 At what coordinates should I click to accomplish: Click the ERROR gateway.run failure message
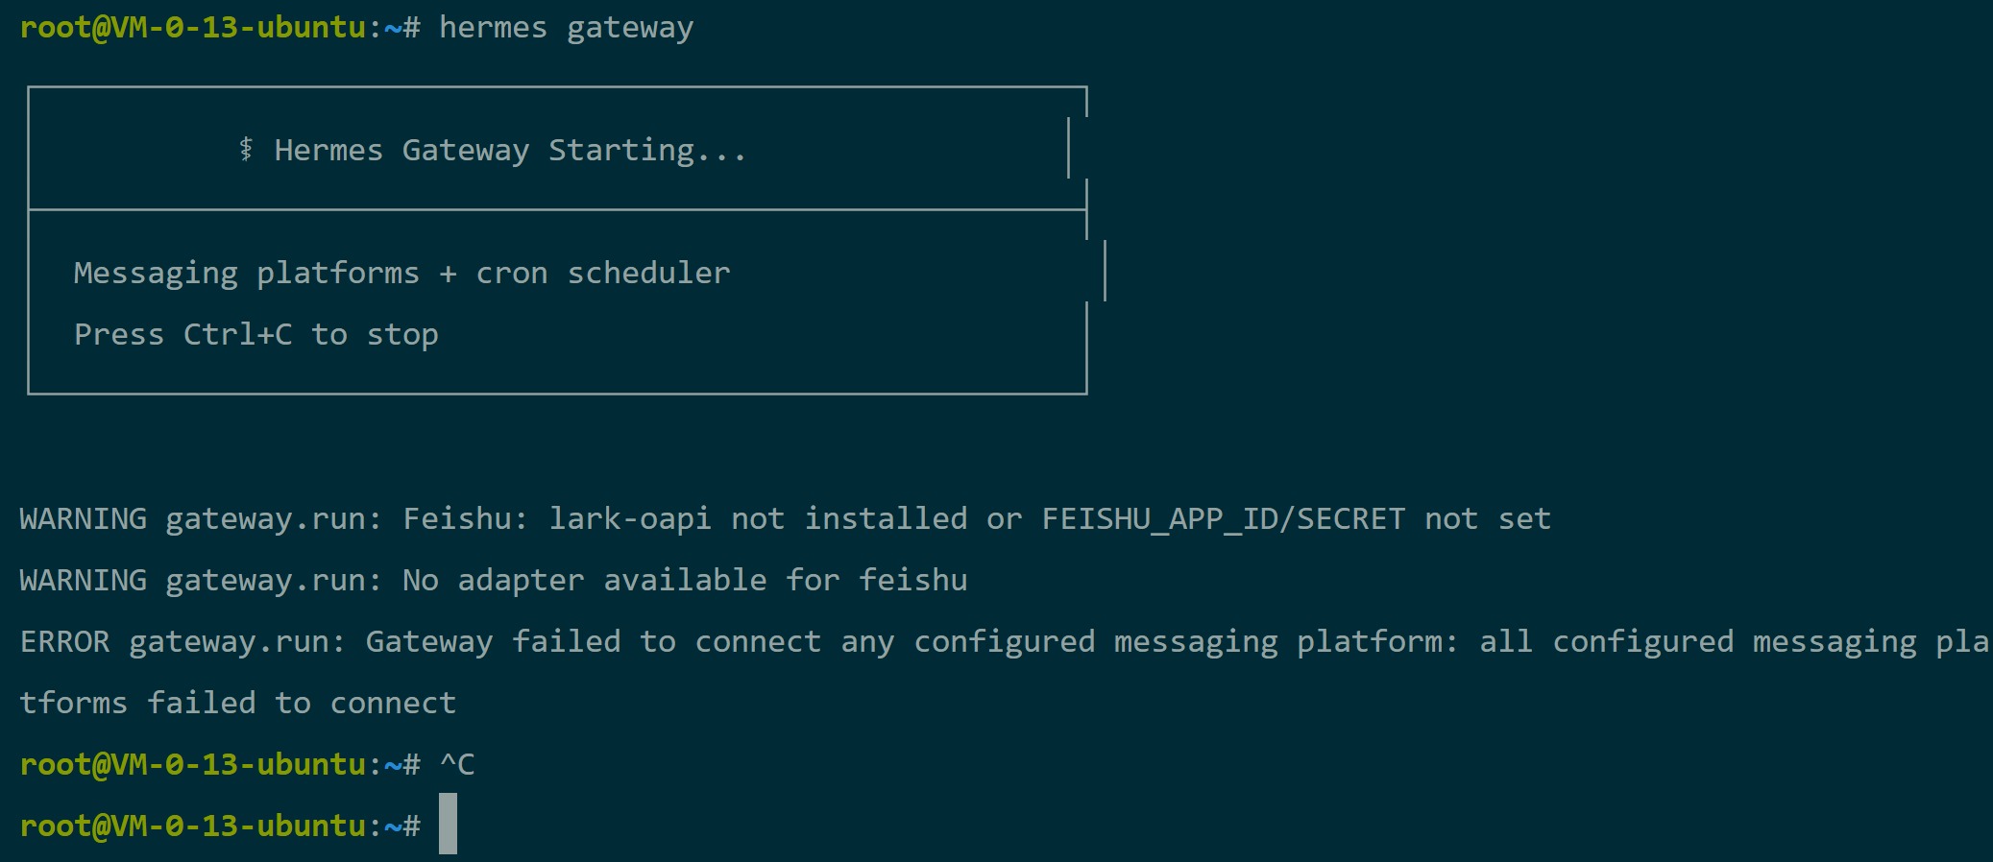1005,641
